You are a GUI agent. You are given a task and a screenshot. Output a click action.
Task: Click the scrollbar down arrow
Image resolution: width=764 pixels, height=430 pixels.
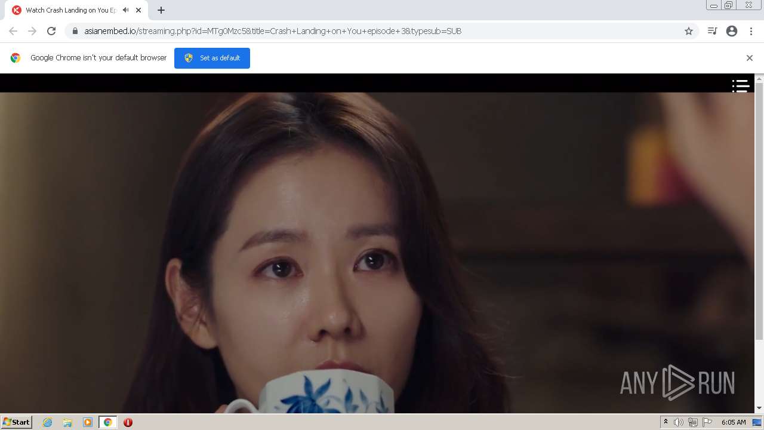pyautogui.click(x=759, y=408)
